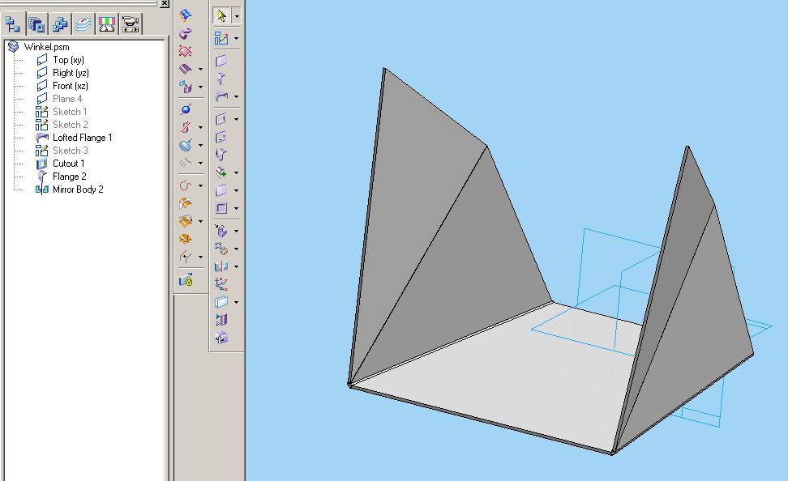Open the Pattern tool flyout arrow
788x481 pixels.
pos(236,249)
